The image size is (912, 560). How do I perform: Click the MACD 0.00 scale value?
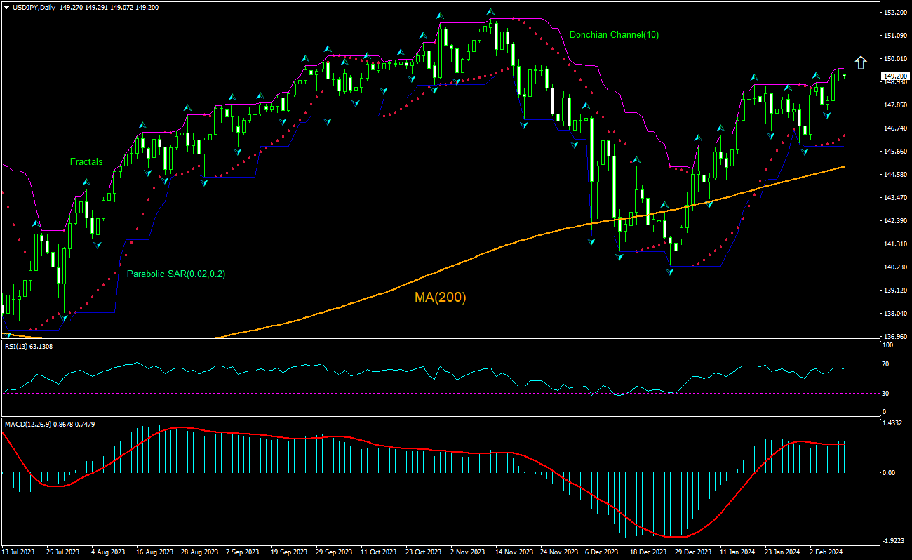coord(890,472)
